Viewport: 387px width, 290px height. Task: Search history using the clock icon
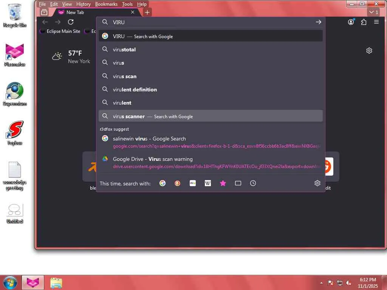pos(253,183)
